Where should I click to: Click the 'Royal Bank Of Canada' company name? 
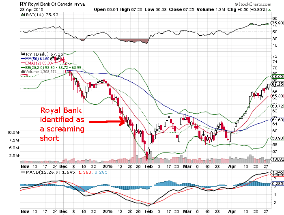pos(50,4)
